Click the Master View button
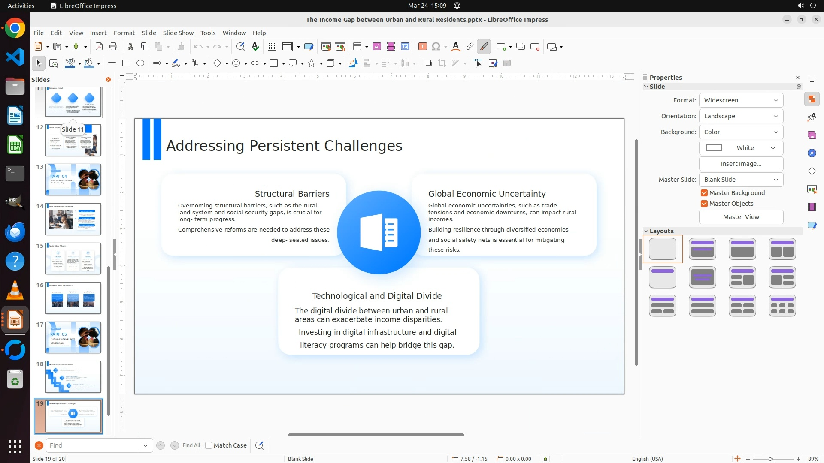 coord(741,217)
